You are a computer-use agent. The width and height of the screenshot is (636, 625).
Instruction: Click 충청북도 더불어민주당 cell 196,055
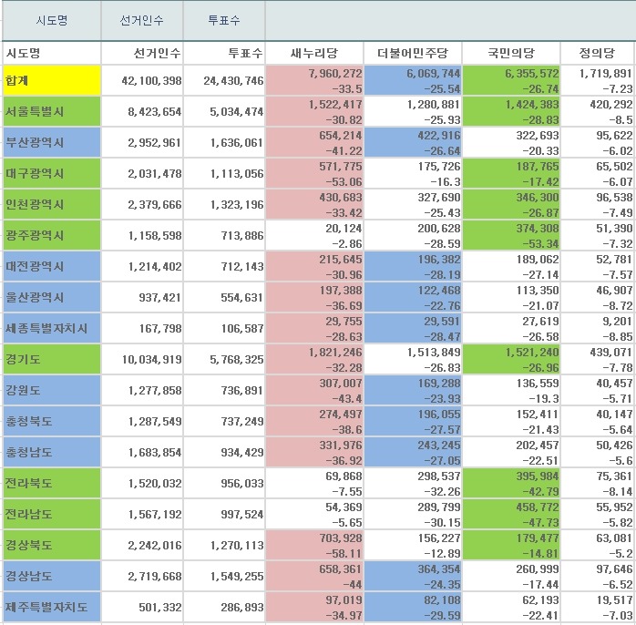(413, 421)
